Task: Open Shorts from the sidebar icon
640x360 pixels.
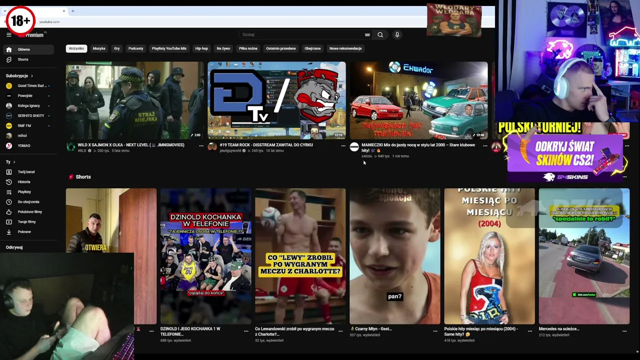Action: [8, 59]
